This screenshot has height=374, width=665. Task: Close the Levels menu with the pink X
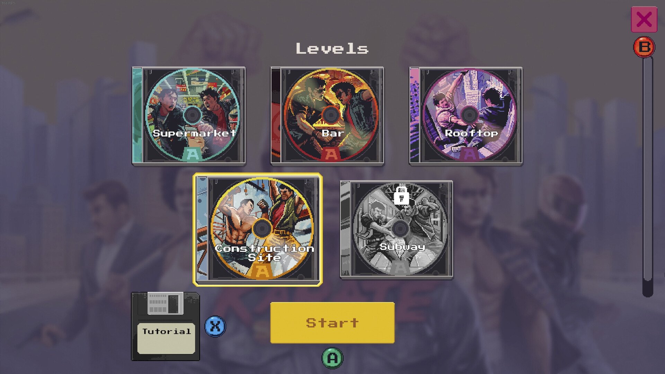click(644, 19)
